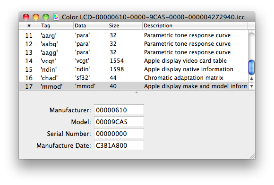Image resolution: width=274 pixels, height=185 pixels.
Task: Click the Data column header
Action: click(x=91, y=25)
